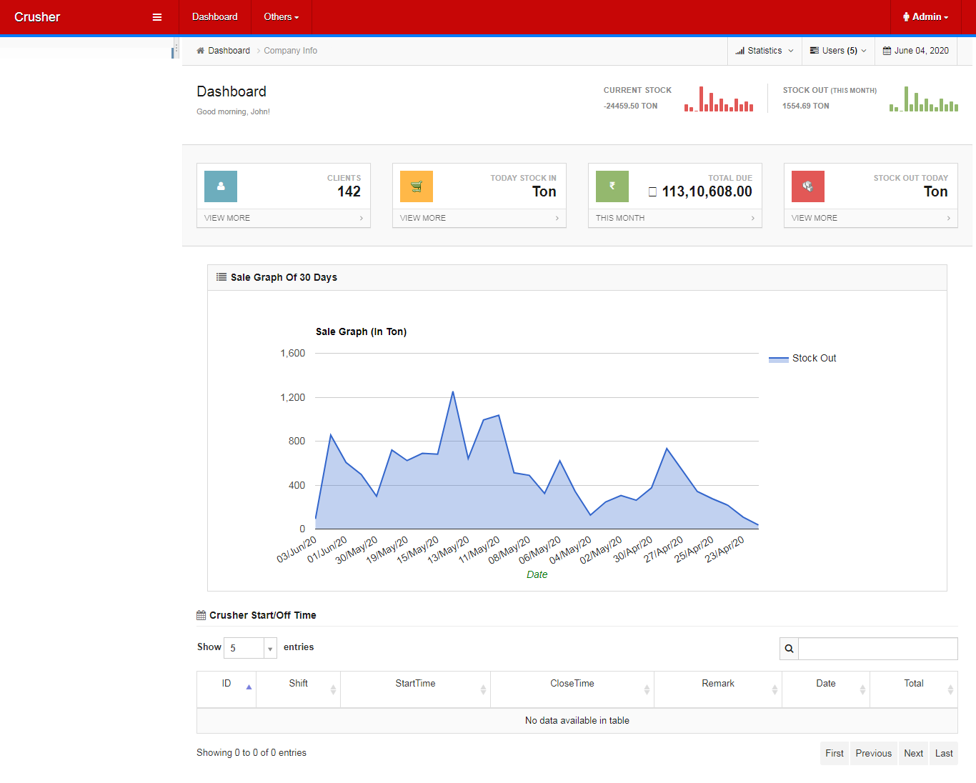The width and height of the screenshot is (976, 783).
Task: Click chevron arrow on Today Stock In footer
Action: click(557, 219)
